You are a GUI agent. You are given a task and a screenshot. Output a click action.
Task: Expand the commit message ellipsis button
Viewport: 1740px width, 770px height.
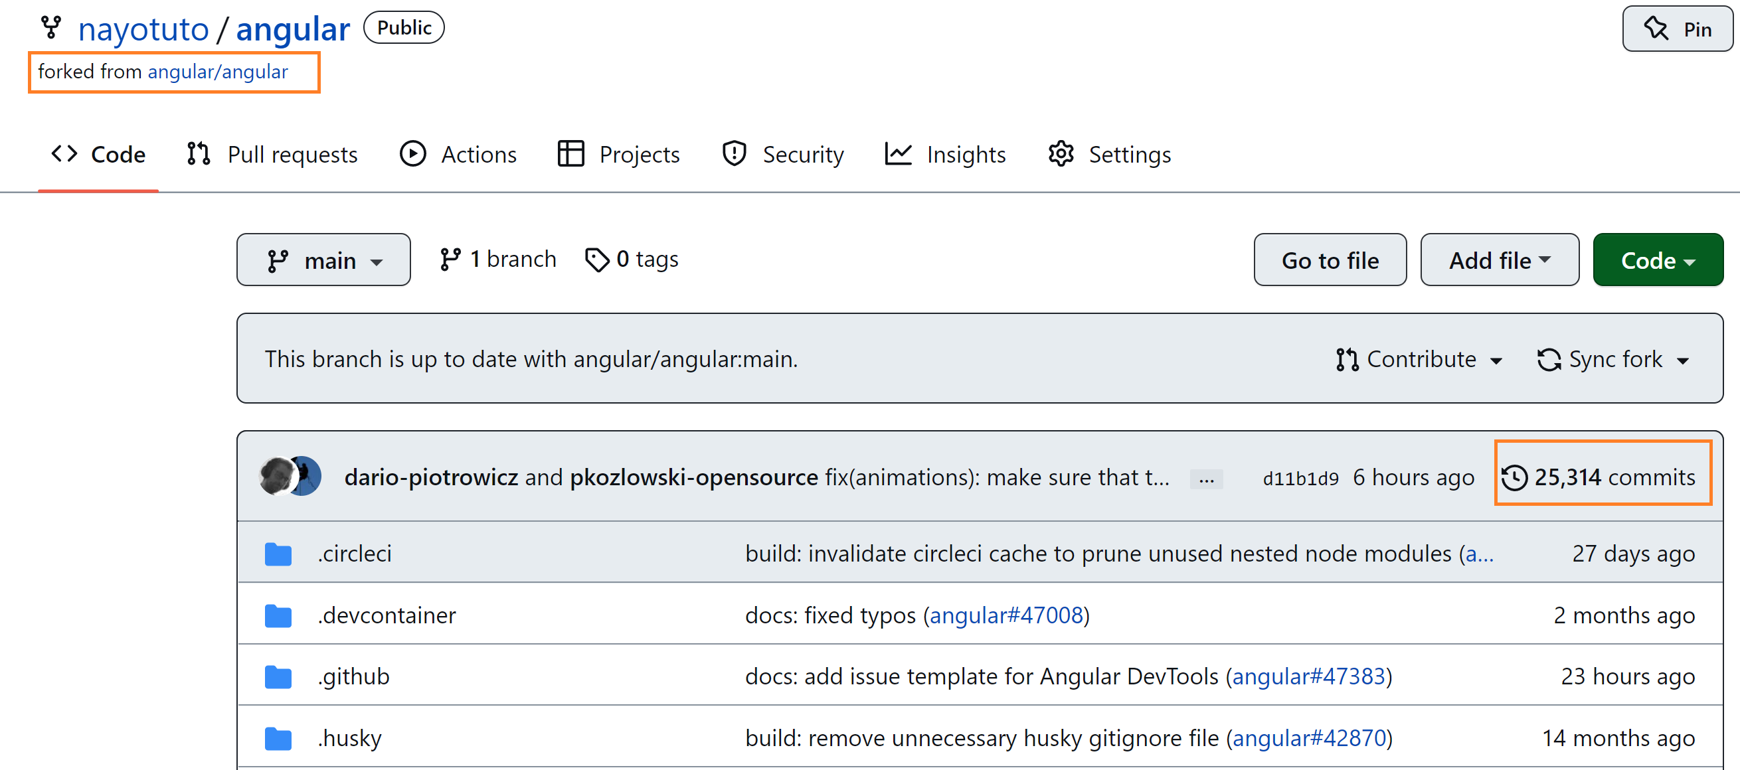point(1205,480)
